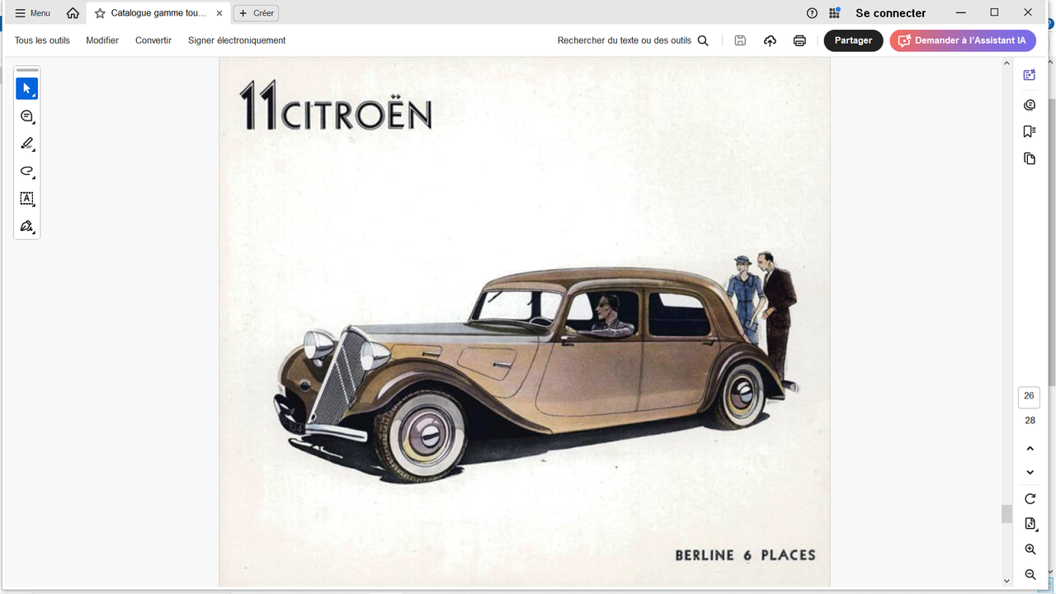The height and width of the screenshot is (594, 1056).
Task: Open the bookmarks panel icon
Action: coord(1030,131)
